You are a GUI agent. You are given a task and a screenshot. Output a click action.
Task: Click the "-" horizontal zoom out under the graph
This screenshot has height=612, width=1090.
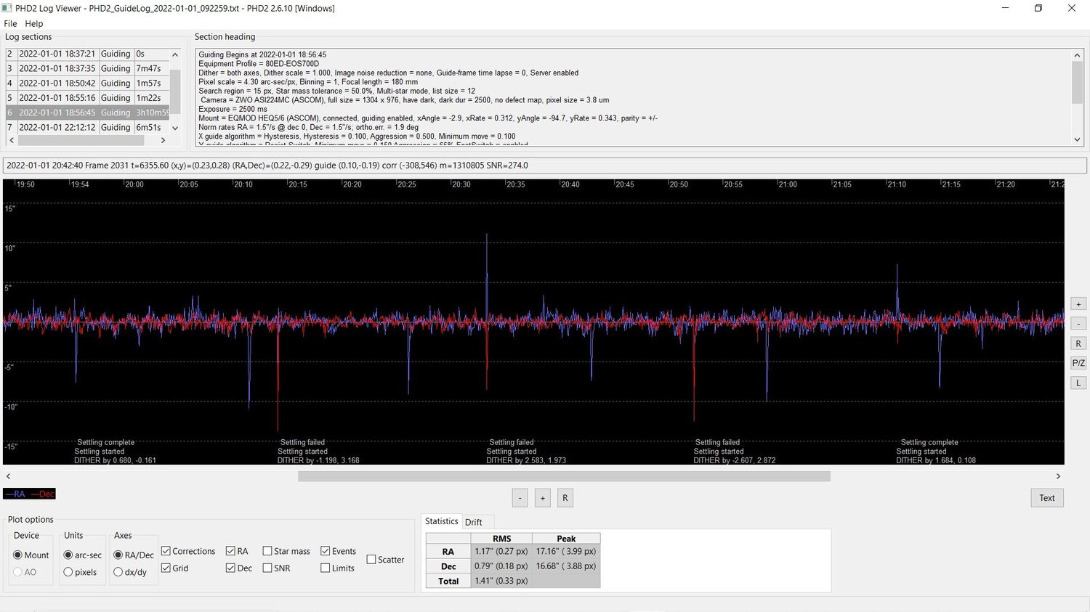[520, 498]
